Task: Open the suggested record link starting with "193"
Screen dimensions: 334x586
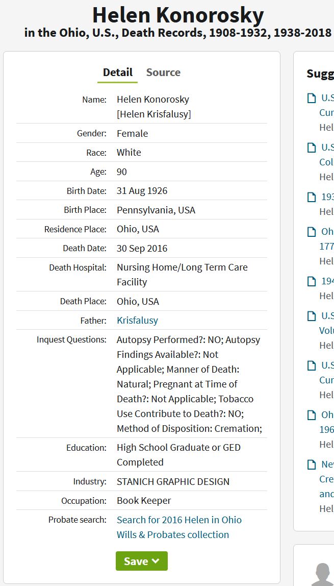Action: (x=327, y=197)
